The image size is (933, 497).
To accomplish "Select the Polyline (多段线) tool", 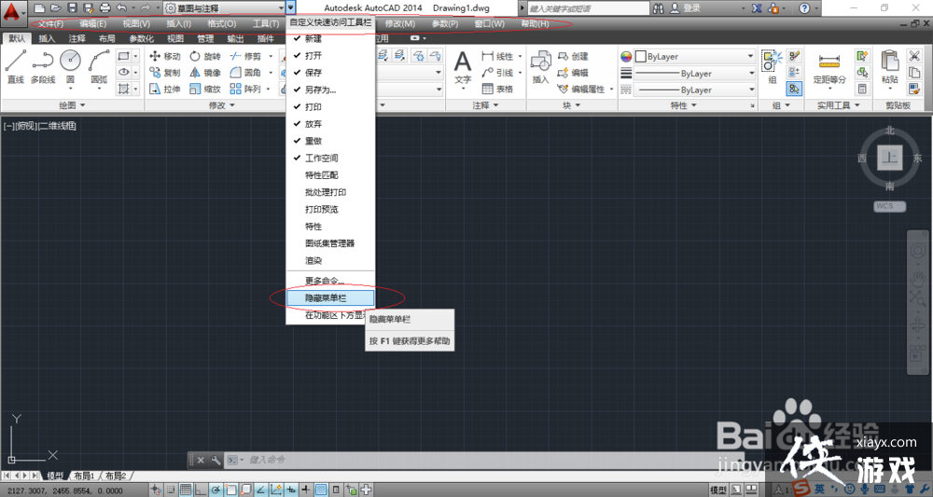I will [x=43, y=66].
